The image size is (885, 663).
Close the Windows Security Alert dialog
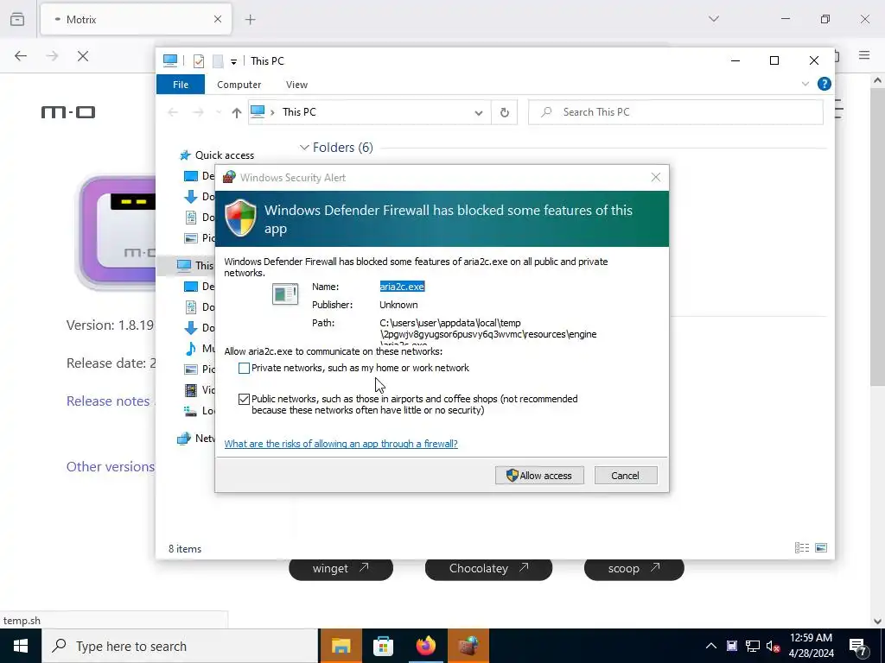point(655,178)
